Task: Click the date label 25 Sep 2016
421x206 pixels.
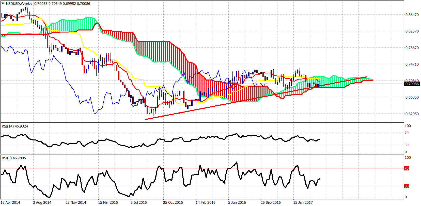Action: point(271,202)
